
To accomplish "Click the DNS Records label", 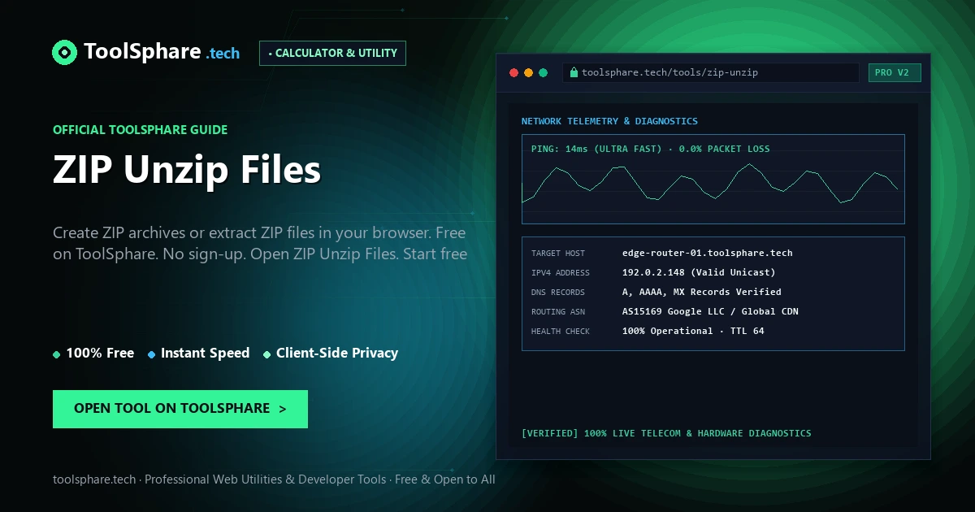I will point(558,293).
